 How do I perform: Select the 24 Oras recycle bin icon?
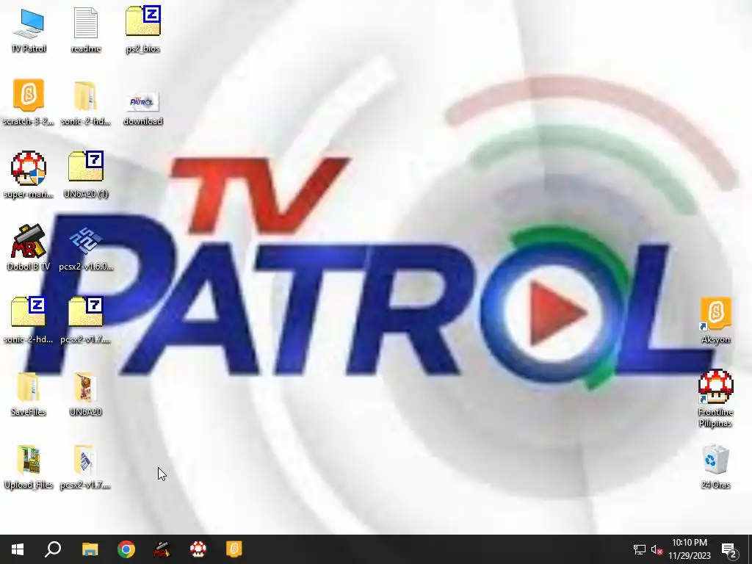[x=715, y=466]
